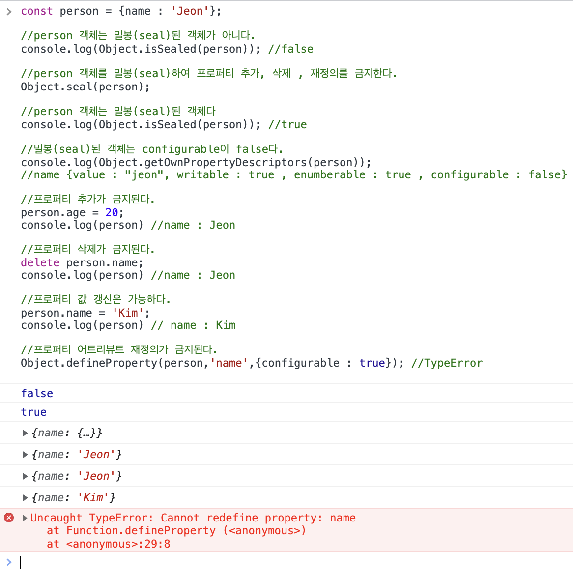Click the '//TypeError' trailing comment

(447, 363)
